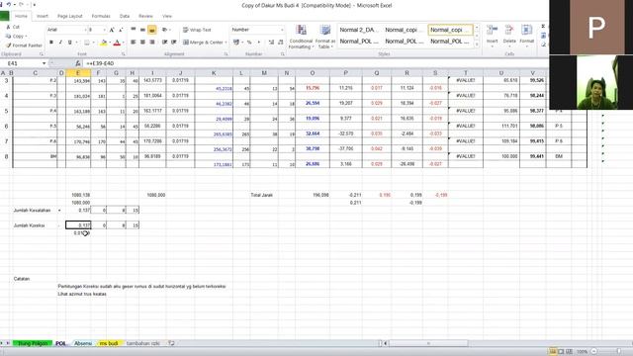Open the text Orientation icon
The image size is (633, 356).
click(x=164, y=30)
